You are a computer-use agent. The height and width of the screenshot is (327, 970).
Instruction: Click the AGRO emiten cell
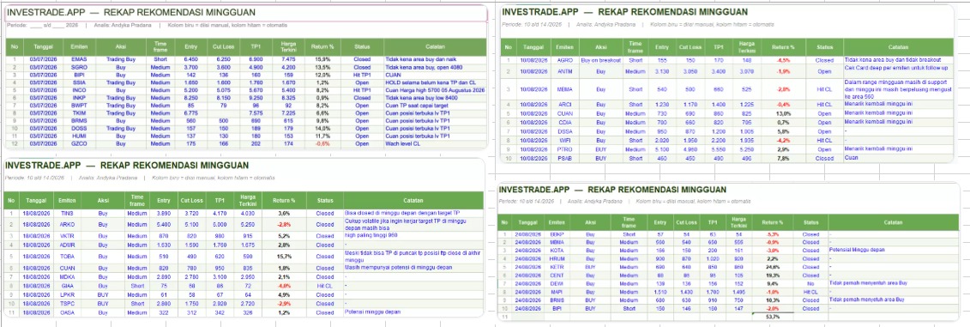564,61
